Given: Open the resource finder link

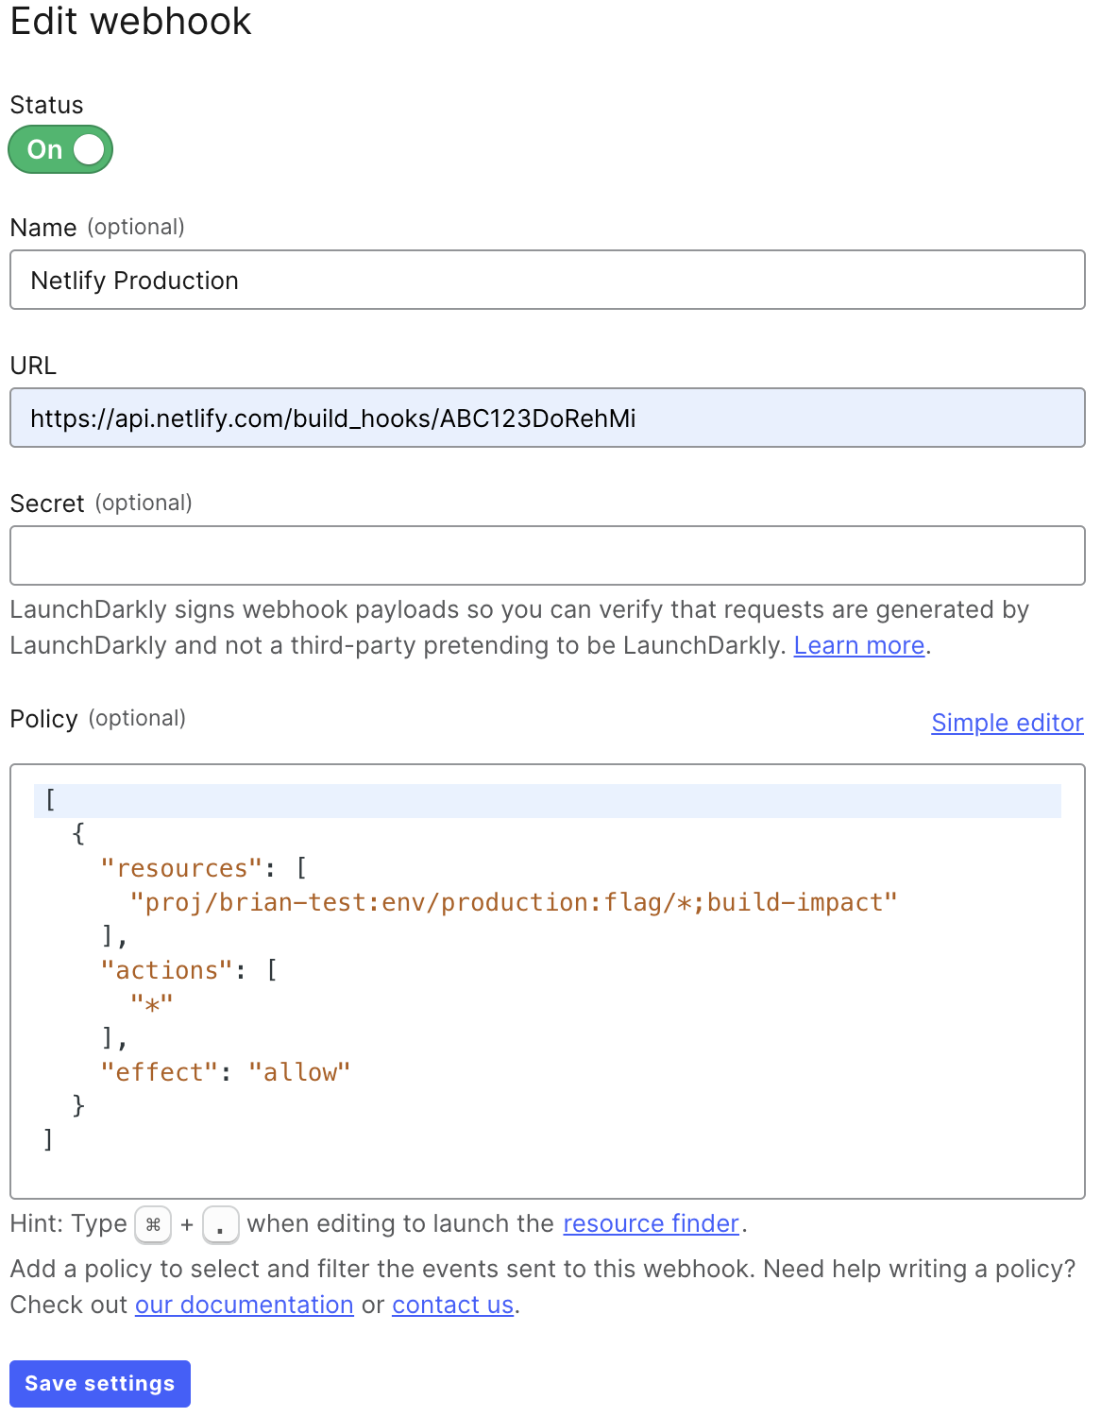Looking at the screenshot, I should pos(650,1223).
